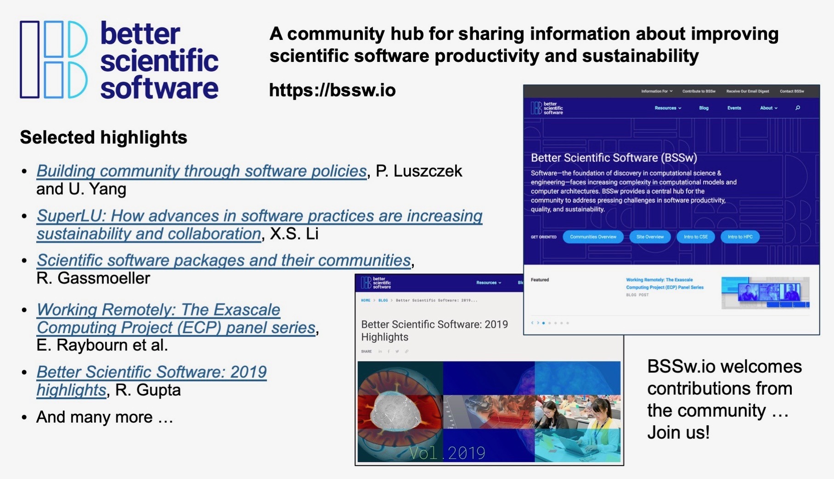Open the Working Remotely ECP panel series link

176,319
